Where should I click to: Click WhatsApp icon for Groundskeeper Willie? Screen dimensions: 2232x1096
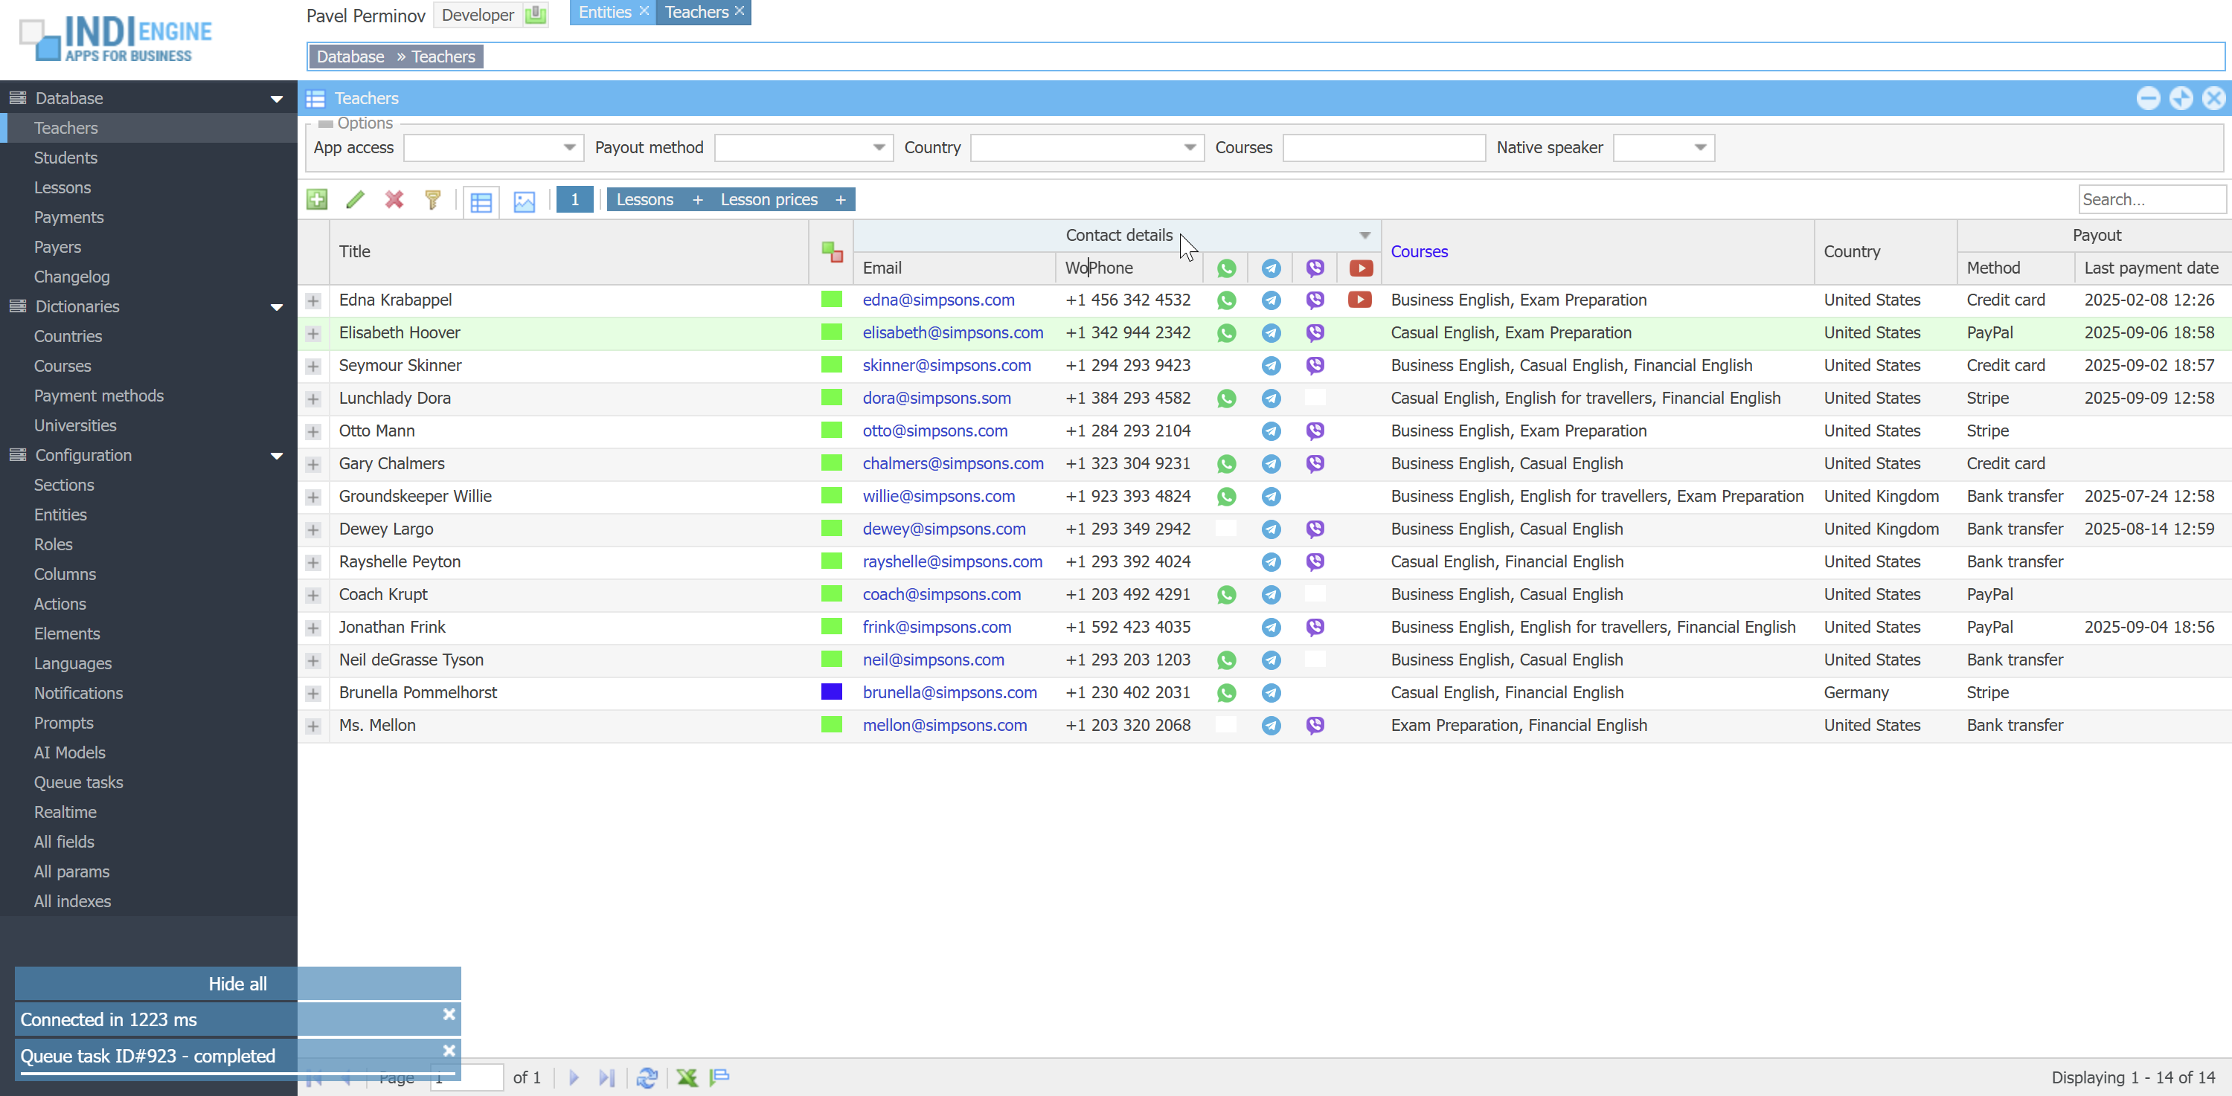point(1226,496)
